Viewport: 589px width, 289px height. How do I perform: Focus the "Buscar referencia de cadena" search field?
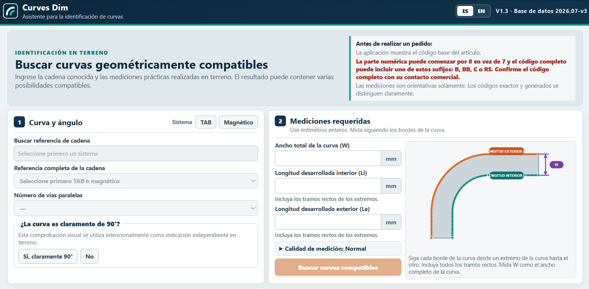[x=136, y=153]
